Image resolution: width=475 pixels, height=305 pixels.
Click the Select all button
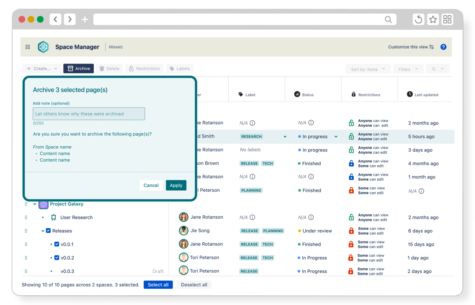point(158,284)
